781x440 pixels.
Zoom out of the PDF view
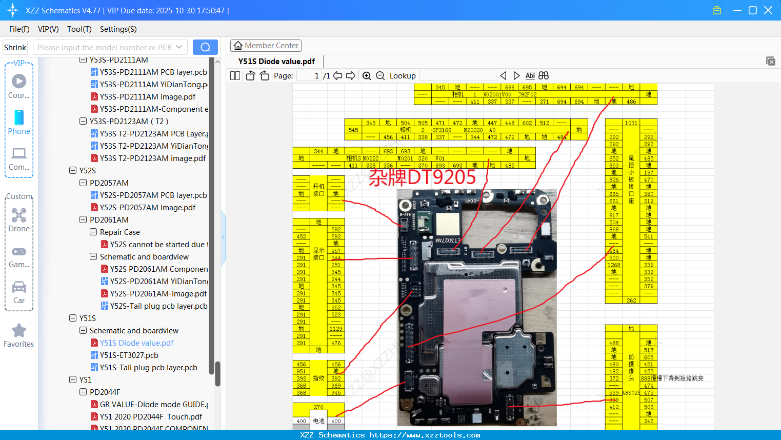tap(380, 75)
